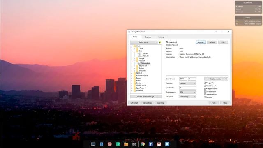Open the computer monitor dock icon
The image size is (263, 148).
[x=93, y=144]
